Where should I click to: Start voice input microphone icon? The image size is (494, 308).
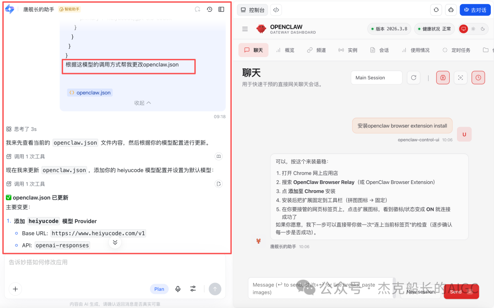click(178, 289)
